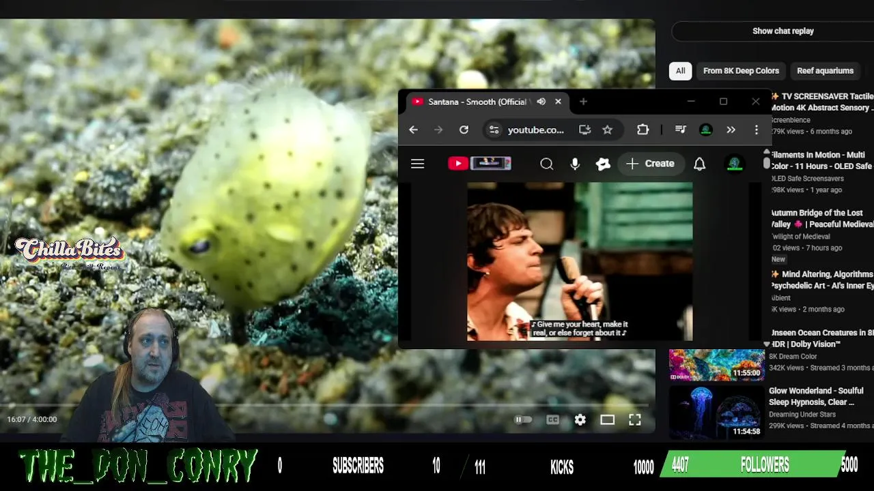The height and width of the screenshot is (491, 874).
Task: Open Glow Wonderland - Soulful Sleep video
Action: coord(815,396)
